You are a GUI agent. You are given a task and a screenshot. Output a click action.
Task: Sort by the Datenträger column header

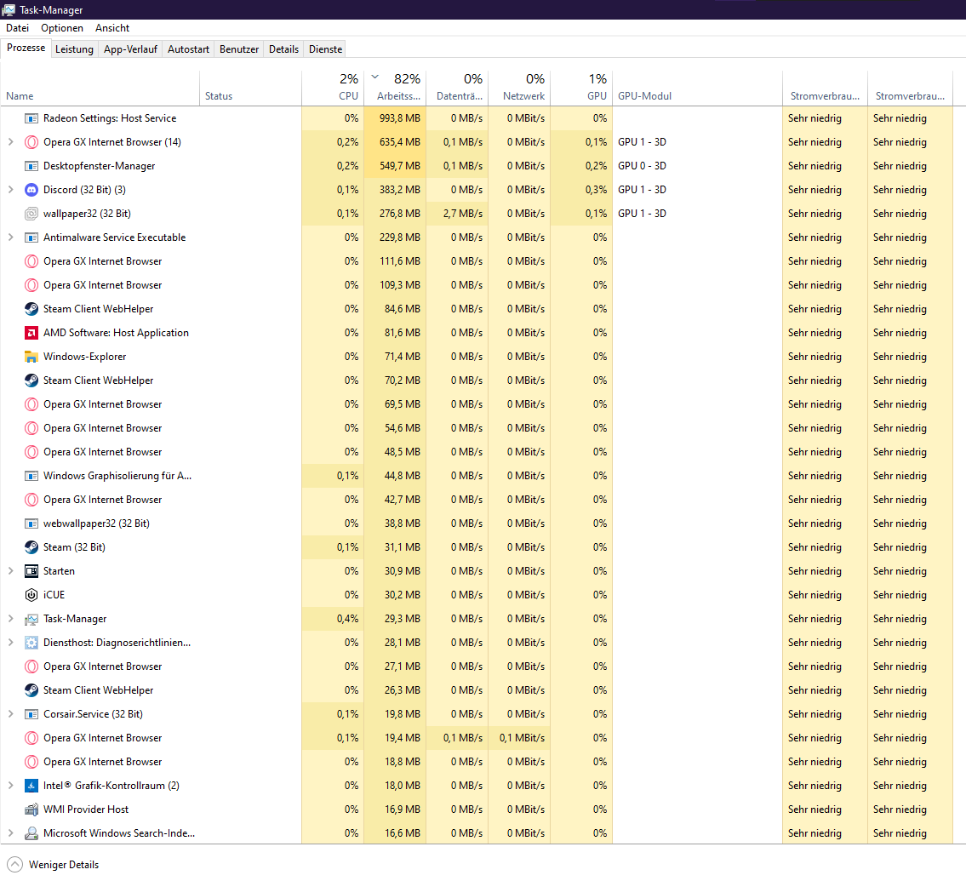point(457,88)
